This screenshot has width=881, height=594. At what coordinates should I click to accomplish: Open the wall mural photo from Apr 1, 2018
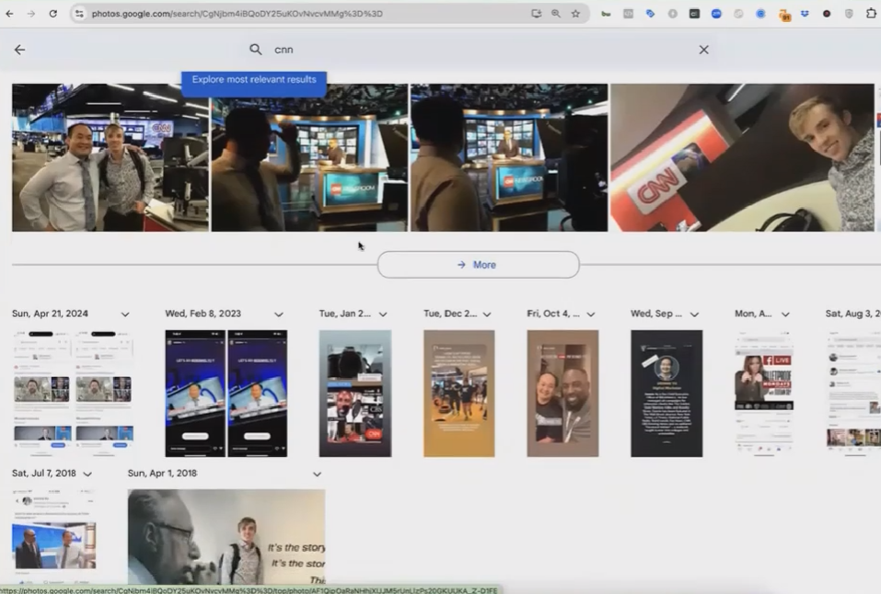[x=226, y=537]
